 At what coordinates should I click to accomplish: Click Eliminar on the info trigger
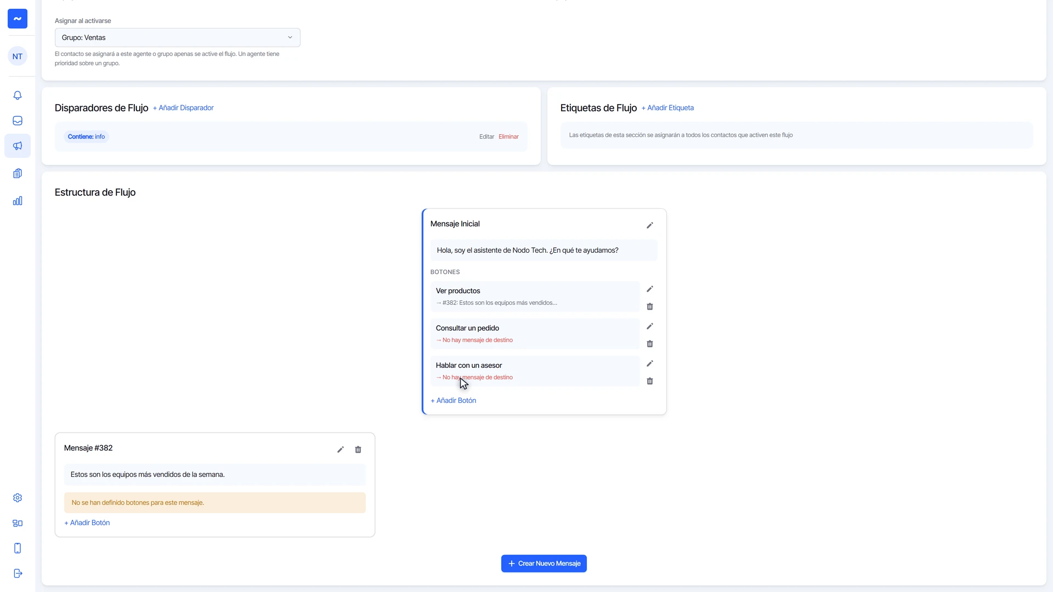(508, 137)
